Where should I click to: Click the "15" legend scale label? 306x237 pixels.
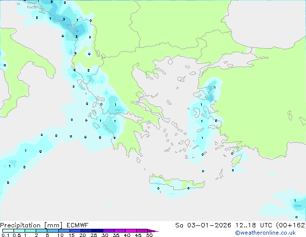71,235
